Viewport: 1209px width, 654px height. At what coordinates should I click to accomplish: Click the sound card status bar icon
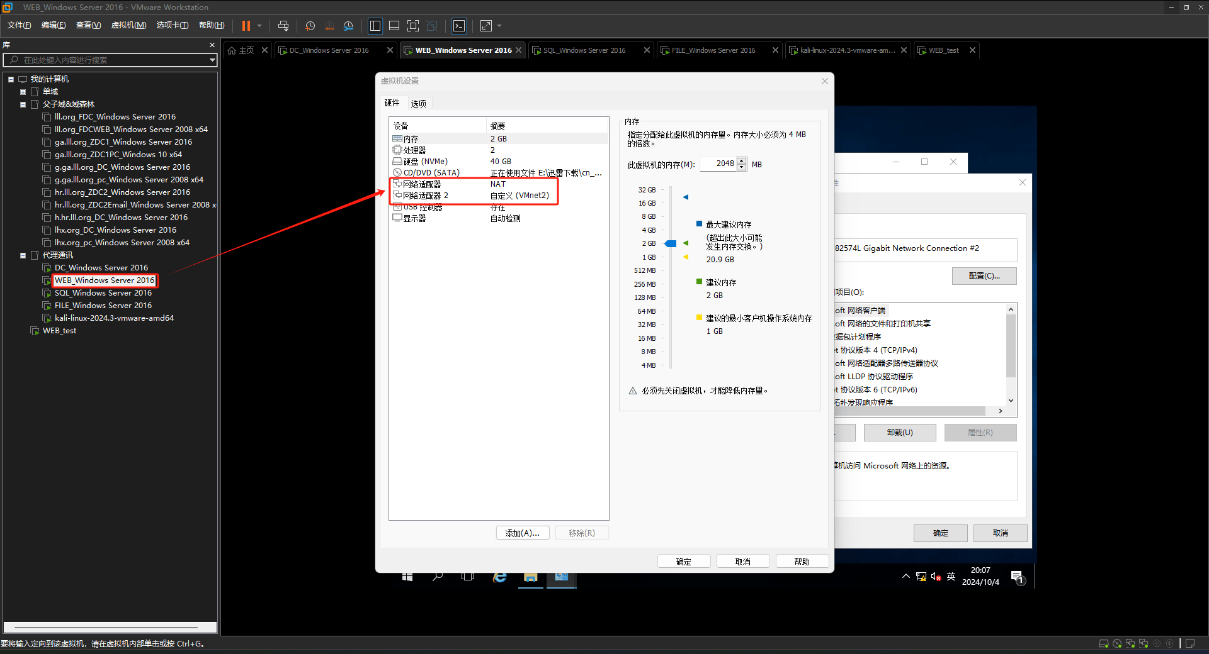coord(1157,643)
